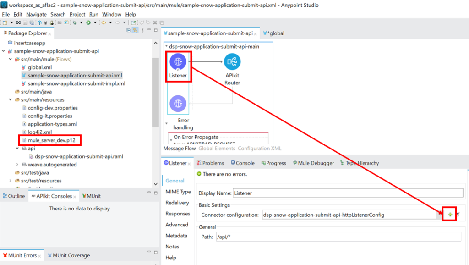Select the APIkit Router component

click(232, 62)
